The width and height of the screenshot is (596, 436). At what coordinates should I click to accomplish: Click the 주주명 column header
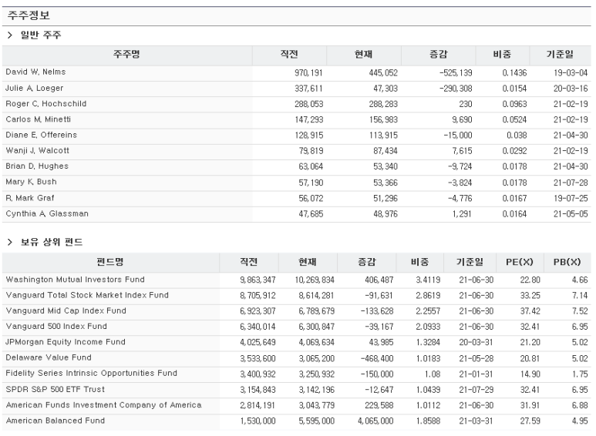[x=126, y=55]
